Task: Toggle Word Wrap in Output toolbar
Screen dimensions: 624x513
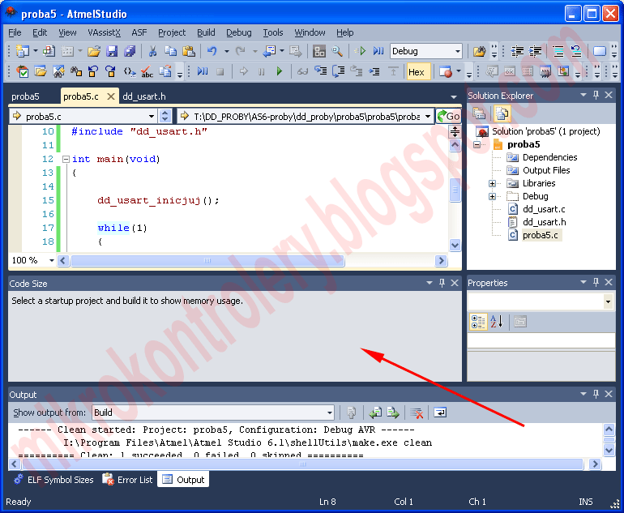Action: coord(440,413)
